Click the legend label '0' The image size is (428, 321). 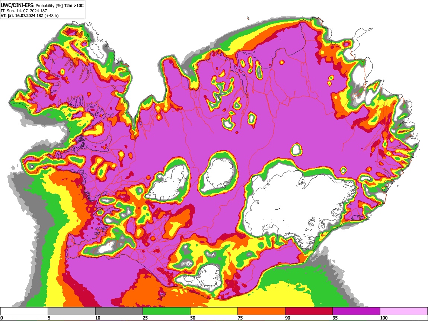(x=1, y=318)
